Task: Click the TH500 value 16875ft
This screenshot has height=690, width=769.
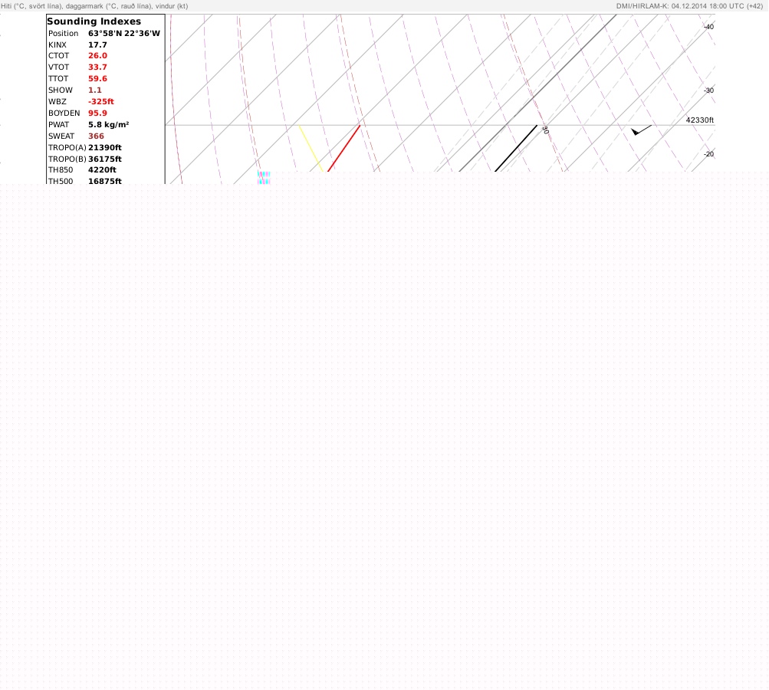Action: 105,181
